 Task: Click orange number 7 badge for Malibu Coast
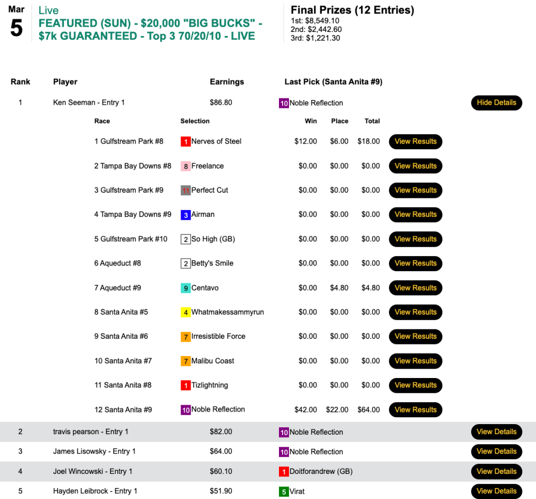(185, 361)
